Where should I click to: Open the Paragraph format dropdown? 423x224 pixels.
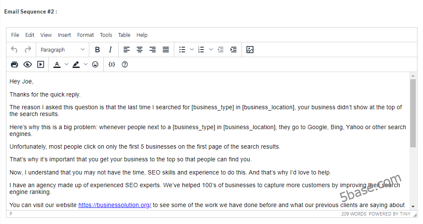[62, 50]
